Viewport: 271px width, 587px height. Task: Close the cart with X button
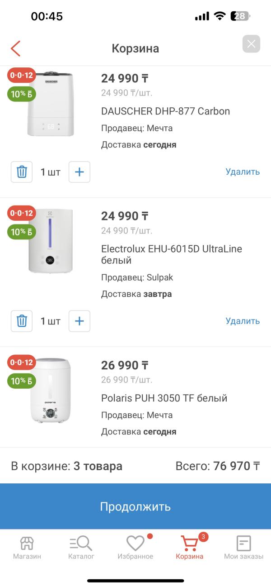[x=251, y=44]
